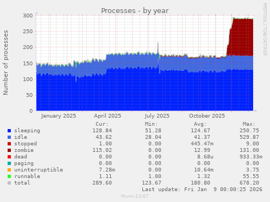Click stopped average value 445.47m
Screen dimensions: 270x202
[x=202, y=144]
